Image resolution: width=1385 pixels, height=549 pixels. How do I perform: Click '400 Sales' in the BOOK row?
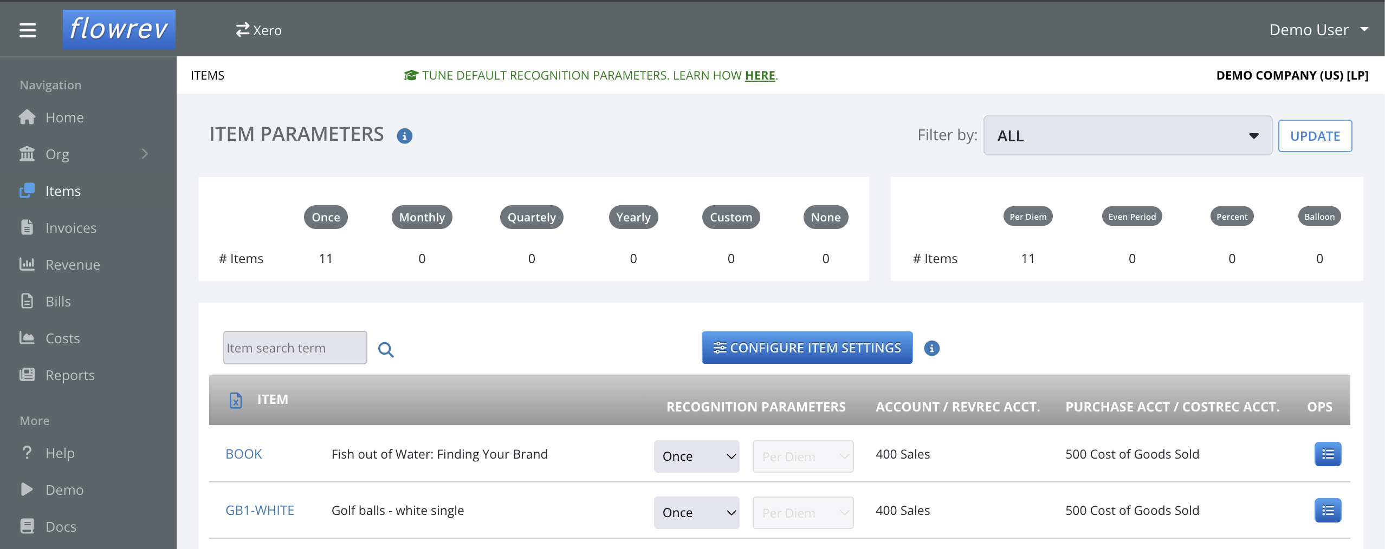(903, 454)
